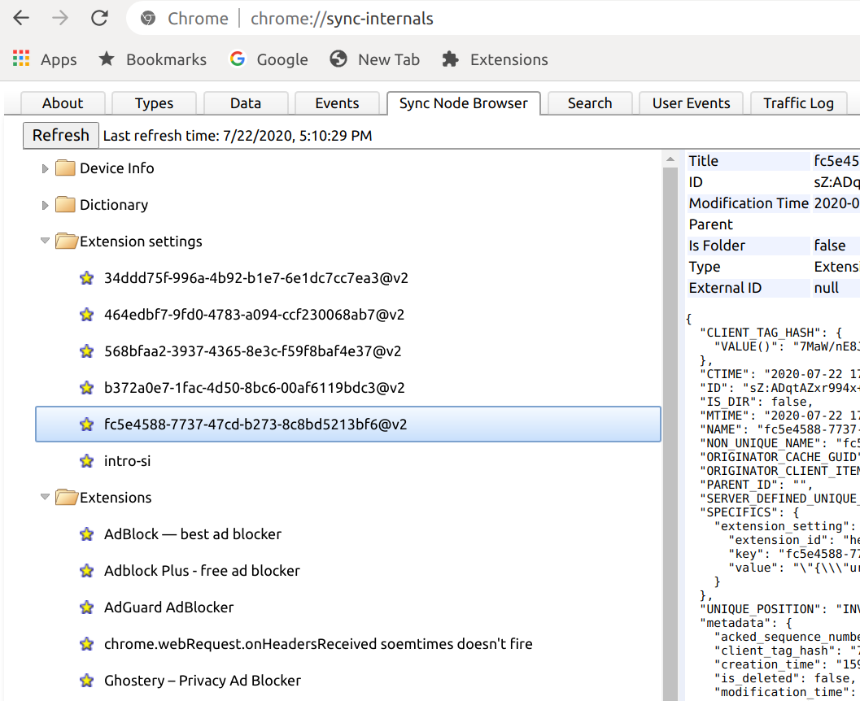Switch to the Events tab

tap(337, 103)
